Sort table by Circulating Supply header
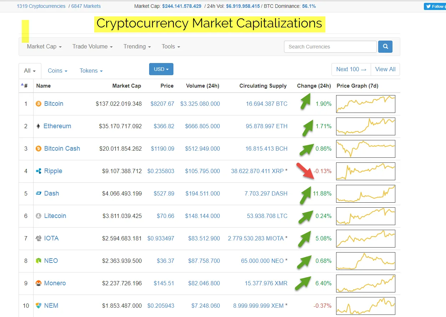Viewport: 446px width, 317px height. click(263, 86)
